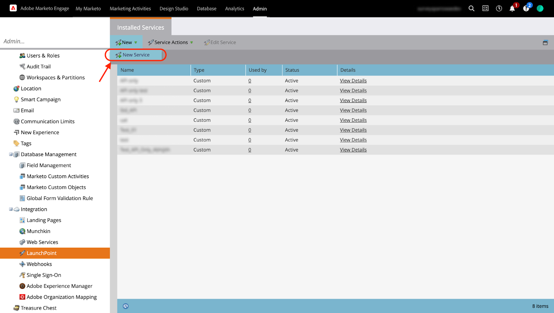Click the green user avatar icon
This screenshot has width=554, height=313.
540,9
